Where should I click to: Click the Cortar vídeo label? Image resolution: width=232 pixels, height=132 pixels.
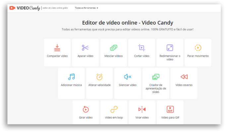(x=142, y=56)
